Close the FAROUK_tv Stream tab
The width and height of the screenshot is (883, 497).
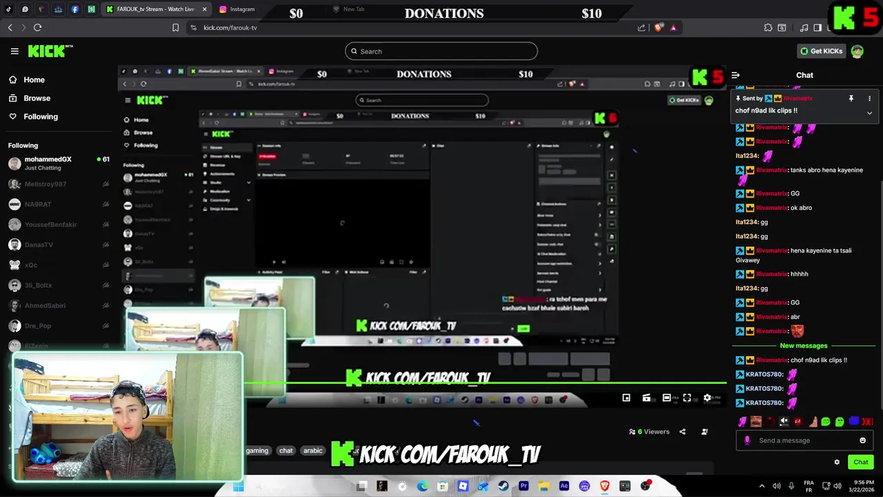(205, 9)
